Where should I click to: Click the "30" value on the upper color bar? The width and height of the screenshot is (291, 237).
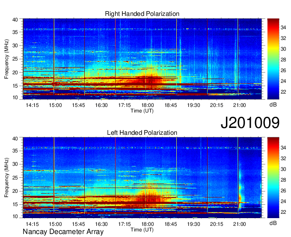coord(283,49)
